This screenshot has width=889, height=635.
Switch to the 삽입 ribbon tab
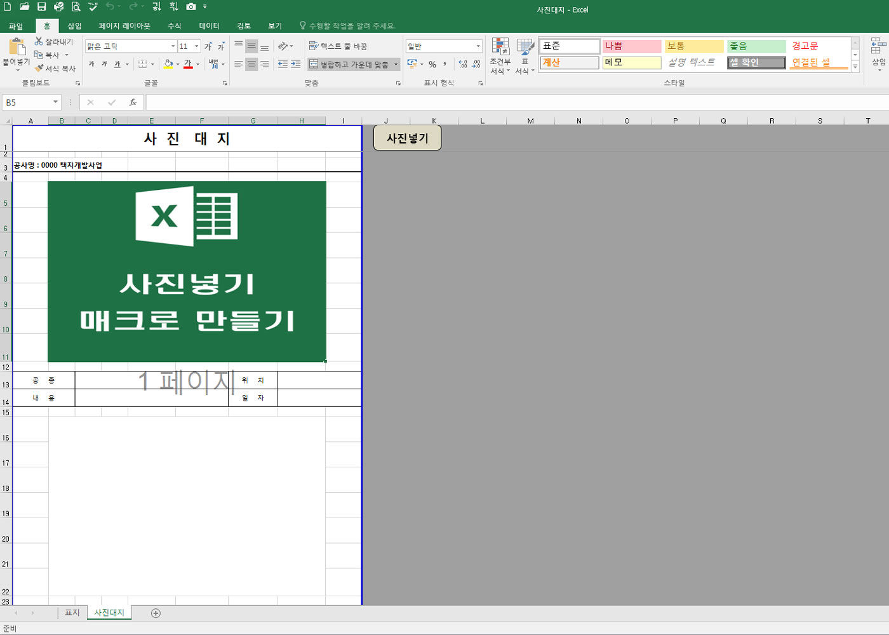[75, 26]
